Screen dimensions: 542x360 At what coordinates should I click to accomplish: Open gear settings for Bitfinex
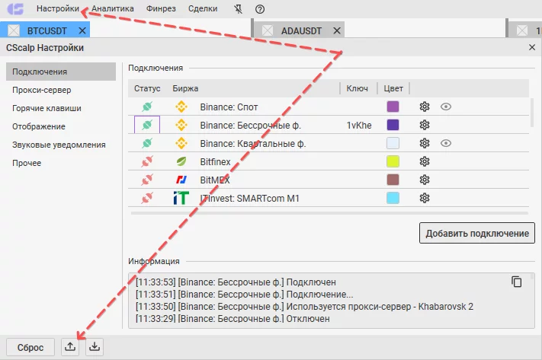[x=425, y=161]
